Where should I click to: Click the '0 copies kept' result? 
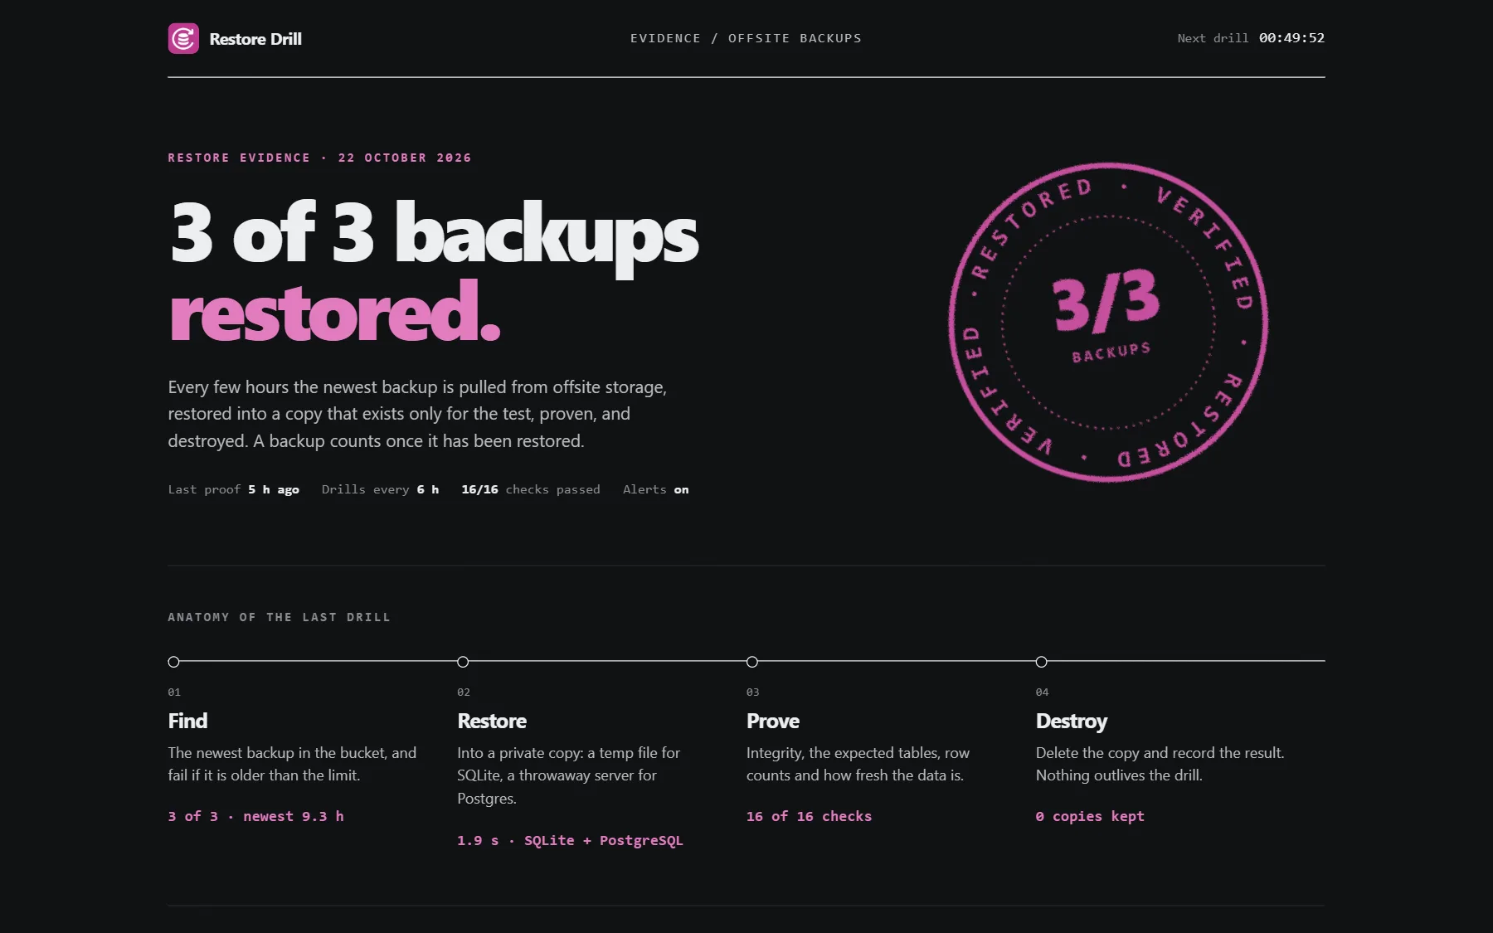[1090, 816]
